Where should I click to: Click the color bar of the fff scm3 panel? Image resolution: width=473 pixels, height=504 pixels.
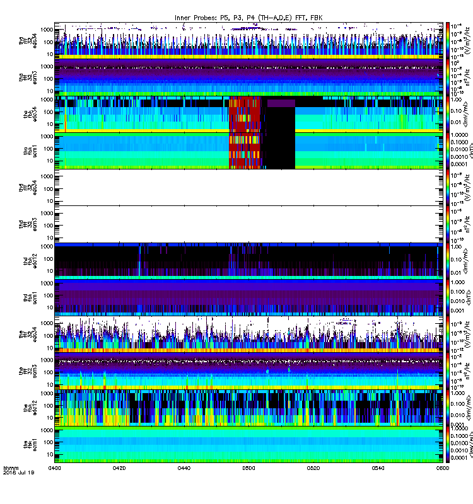pyautogui.click(x=448, y=370)
